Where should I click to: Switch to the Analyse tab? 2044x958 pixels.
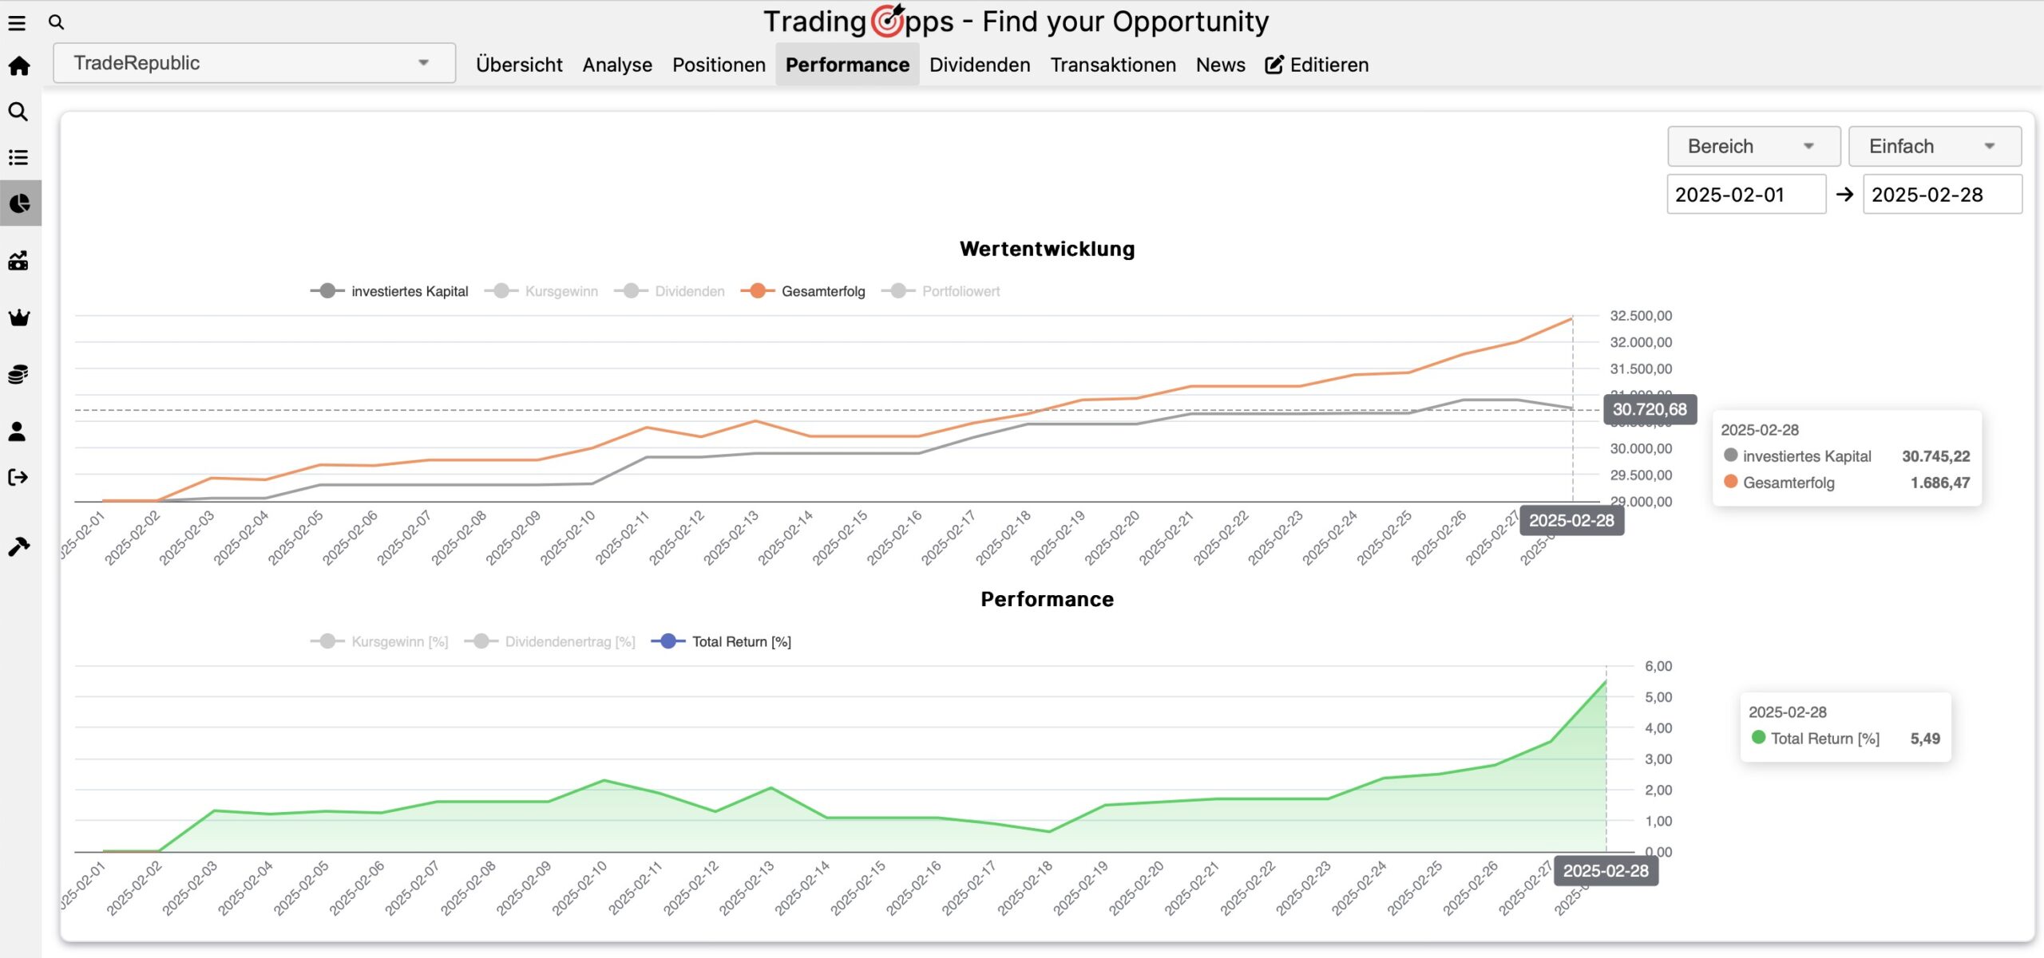click(x=617, y=65)
